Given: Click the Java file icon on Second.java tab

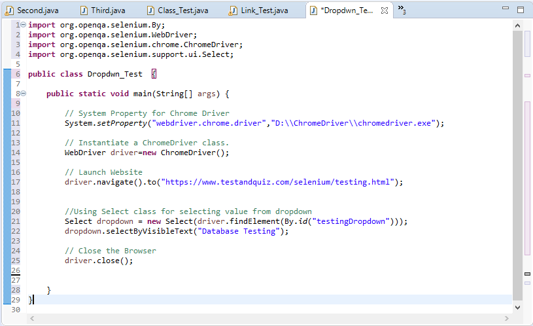Looking at the screenshot, I should [9, 10].
